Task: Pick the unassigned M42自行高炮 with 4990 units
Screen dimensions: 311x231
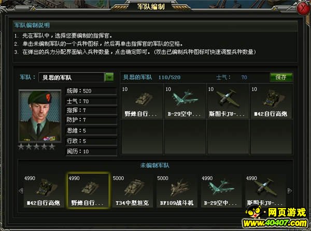Action: pos(44,191)
